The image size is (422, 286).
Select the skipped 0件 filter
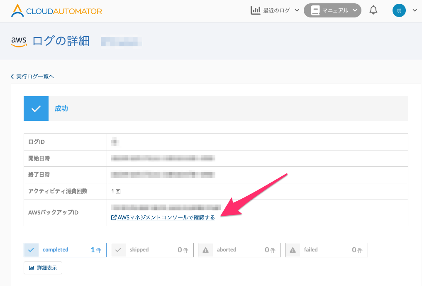pos(152,250)
